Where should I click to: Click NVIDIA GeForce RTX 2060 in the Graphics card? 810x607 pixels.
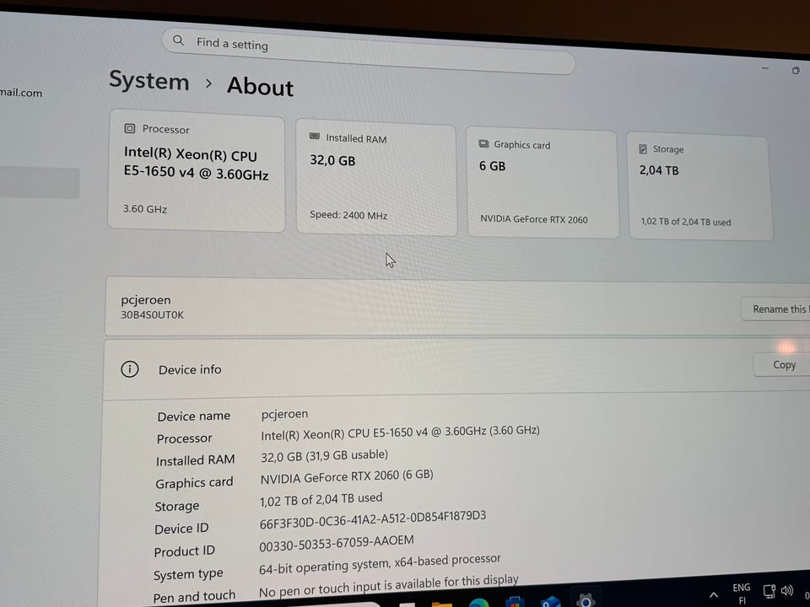click(533, 219)
